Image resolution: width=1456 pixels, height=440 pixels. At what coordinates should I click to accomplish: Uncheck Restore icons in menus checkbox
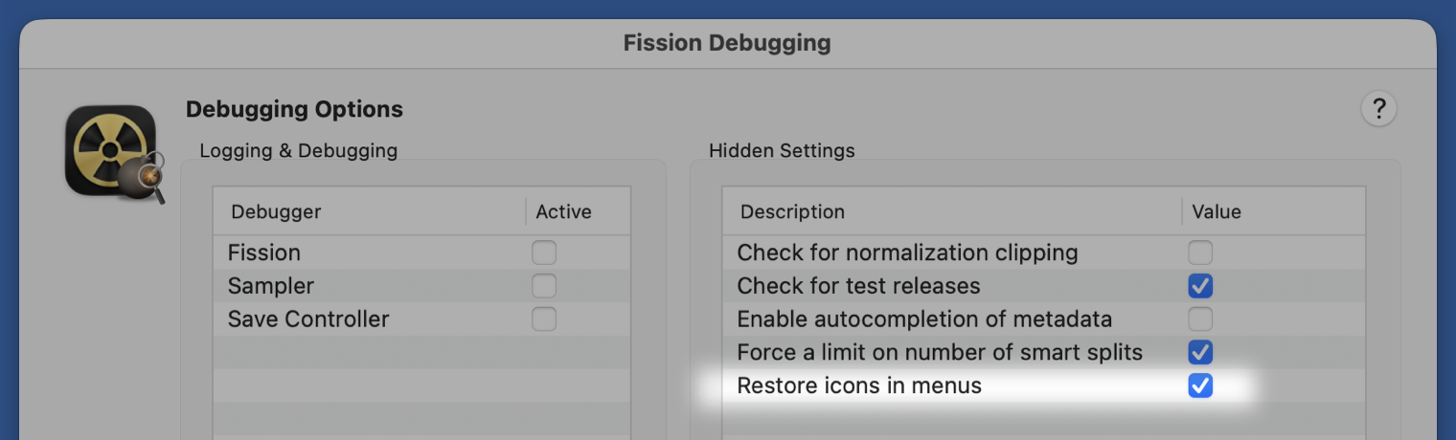pyautogui.click(x=1200, y=386)
